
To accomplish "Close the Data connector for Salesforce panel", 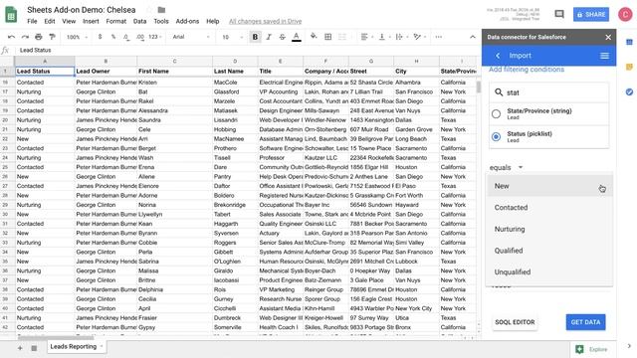I will click(x=608, y=37).
